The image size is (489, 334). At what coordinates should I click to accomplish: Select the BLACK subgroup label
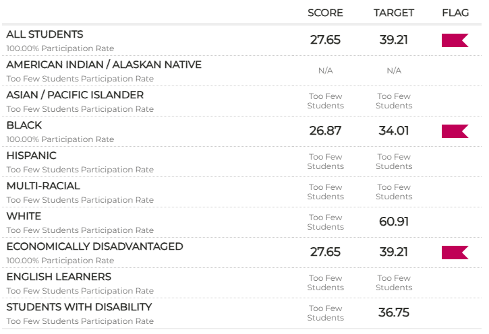click(24, 125)
